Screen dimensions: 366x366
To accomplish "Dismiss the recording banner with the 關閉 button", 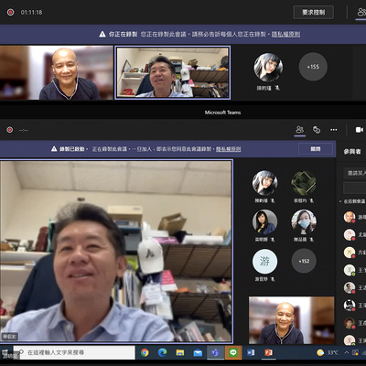I will [316, 149].
